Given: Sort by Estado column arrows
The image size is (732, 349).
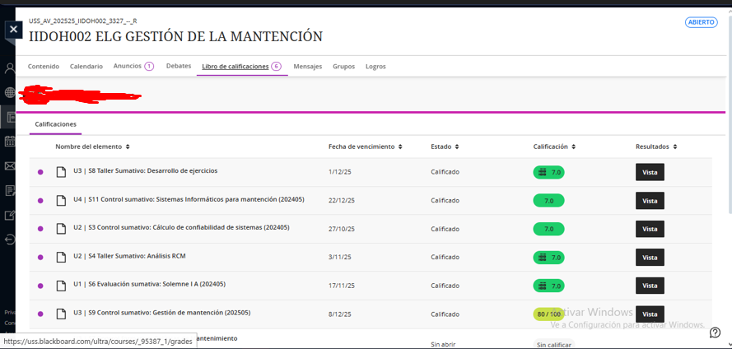Looking at the screenshot, I should coord(457,147).
